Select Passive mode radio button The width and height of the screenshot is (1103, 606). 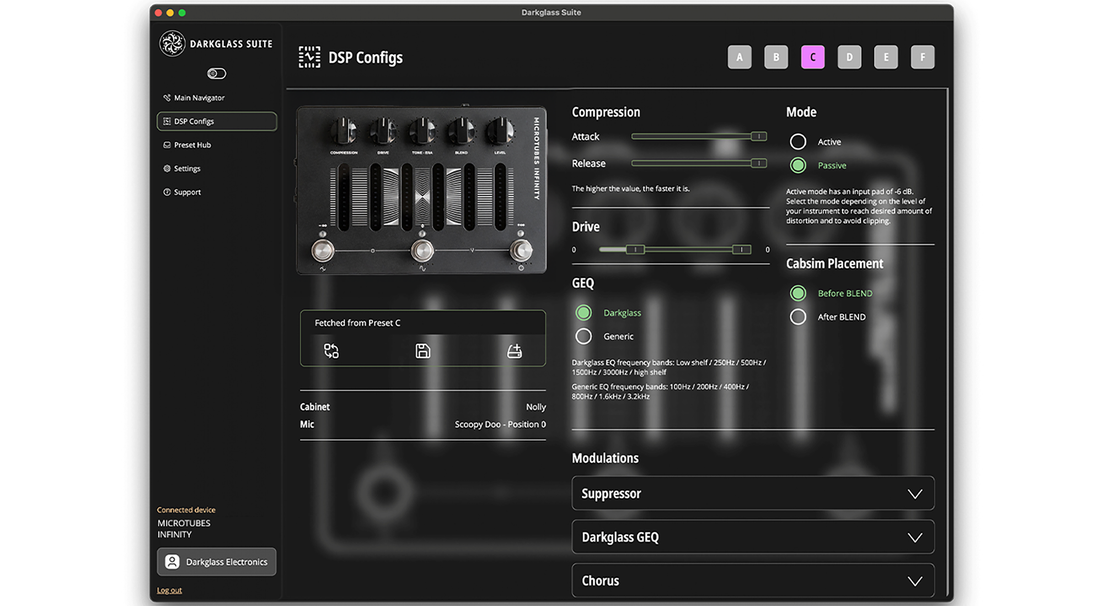point(797,165)
